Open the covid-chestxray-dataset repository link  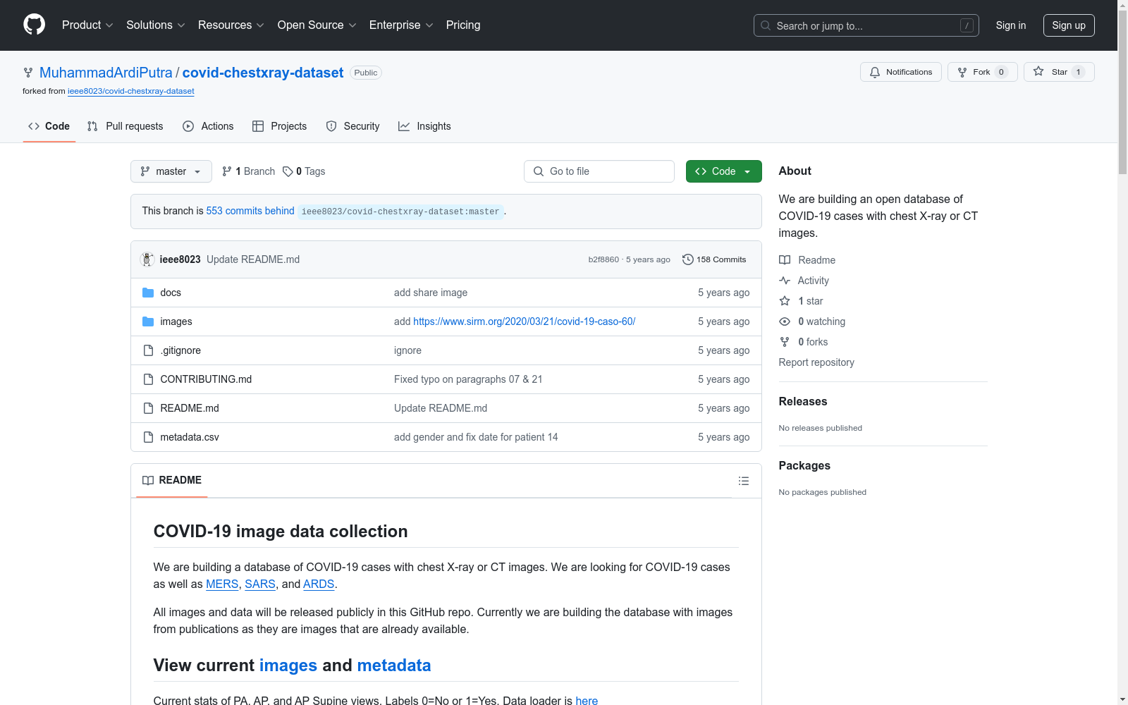point(263,73)
